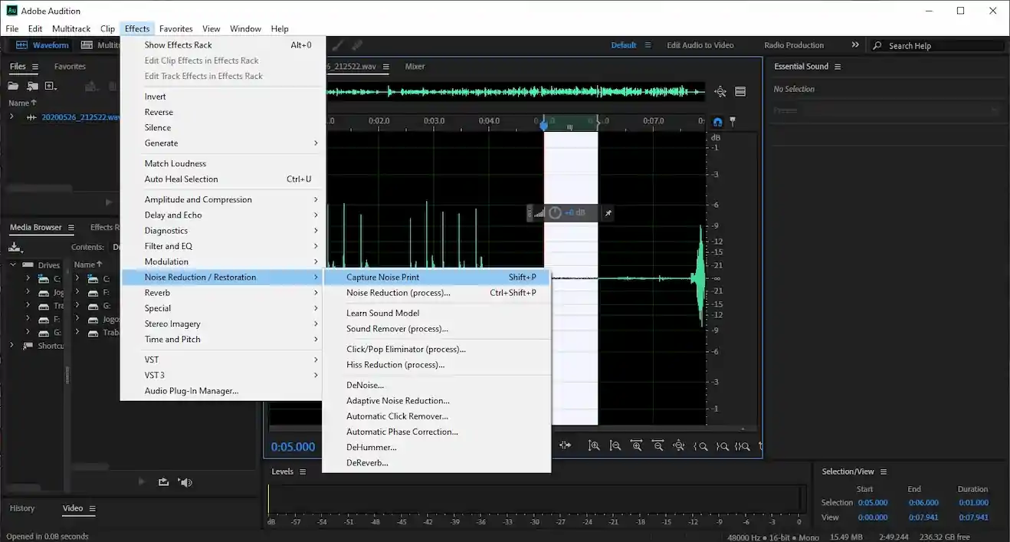Open Essential Sound panel menu icon

tap(838, 67)
